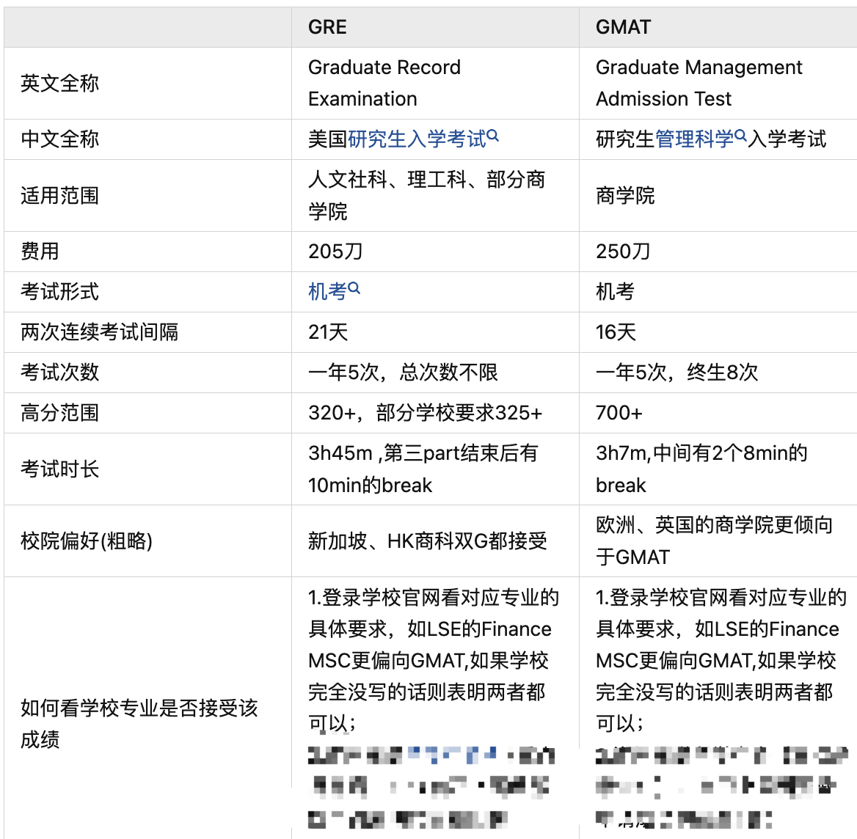Click the Graduate Record Examination cell
The width and height of the screenshot is (857, 839).
click(x=384, y=83)
